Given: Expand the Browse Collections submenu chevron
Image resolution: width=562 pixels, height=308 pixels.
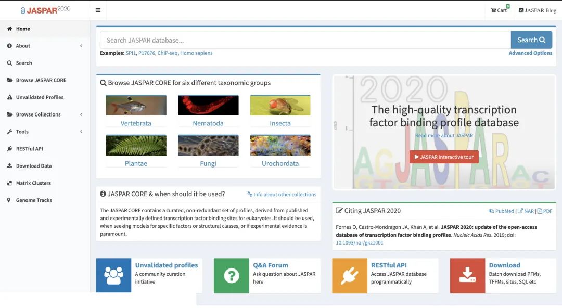Looking at the screenshot, I should [81, 114].
